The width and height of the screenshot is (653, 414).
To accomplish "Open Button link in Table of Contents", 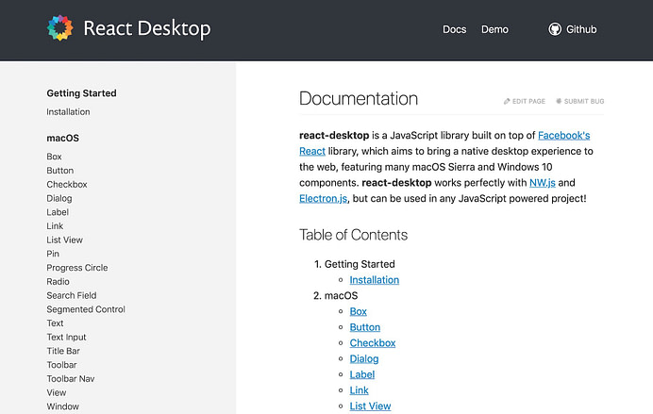I will pyautogui.click(x=365, y=327).
